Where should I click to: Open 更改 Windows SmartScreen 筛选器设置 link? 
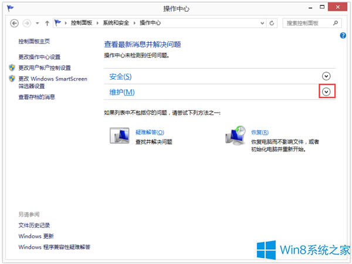pyautogui.click(x=53, y=82)
